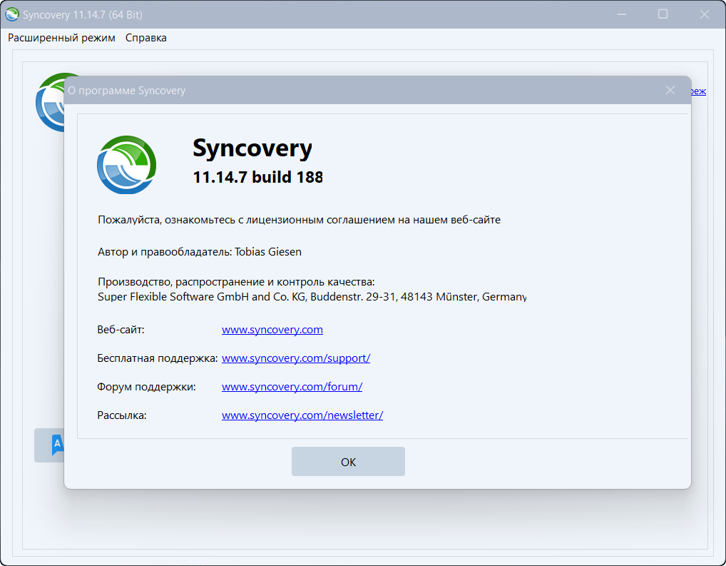Open the 'Справка' menu
The width and height of the screenshot is (726, 566).
146,38
